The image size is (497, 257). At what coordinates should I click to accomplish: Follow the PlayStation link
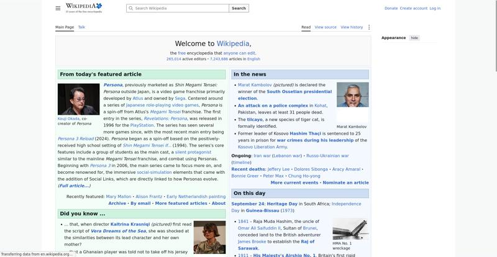142,125
